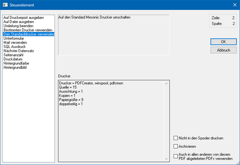Select 'Auf Datei ausgeben' in the list
The height and width of the screenshot is (165, 240).
tap(19, 22)
